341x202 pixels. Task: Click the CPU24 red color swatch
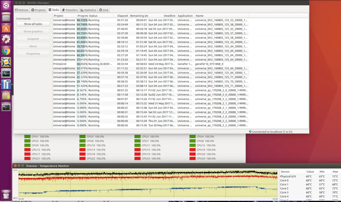coord(192,158)
